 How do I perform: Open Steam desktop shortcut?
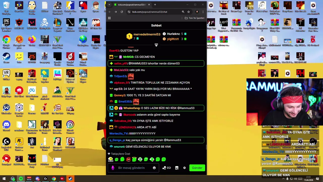(6, 58)
